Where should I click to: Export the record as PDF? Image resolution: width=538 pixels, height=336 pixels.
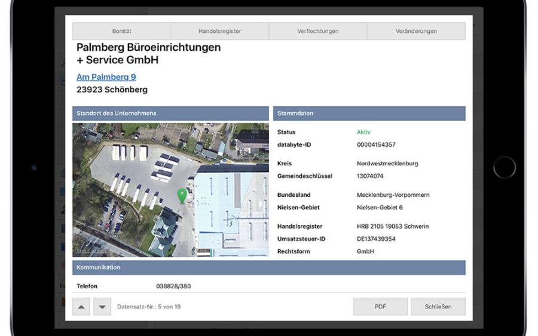(380, 307)
